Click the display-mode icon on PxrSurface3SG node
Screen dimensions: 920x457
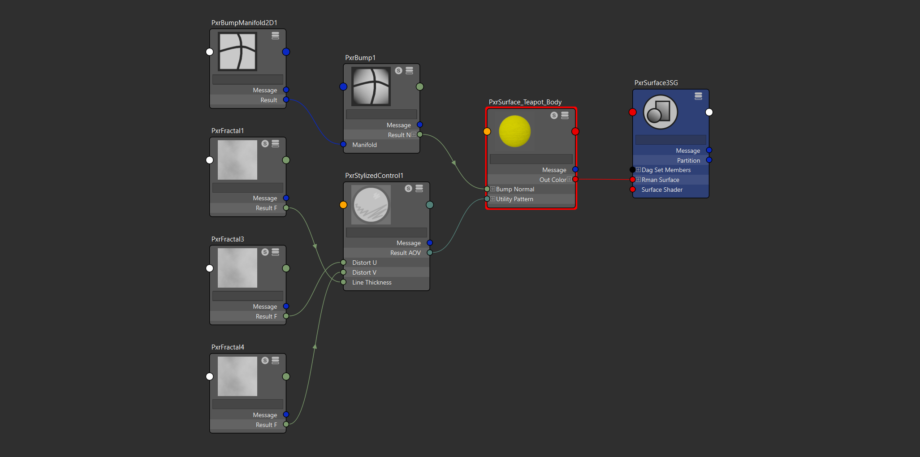point(698,96)
